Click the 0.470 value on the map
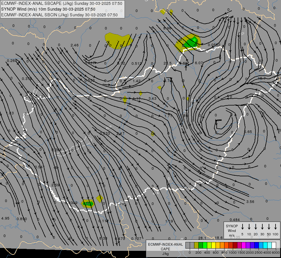Viewport: 281px width, 258px height. [x=120, y=239]
